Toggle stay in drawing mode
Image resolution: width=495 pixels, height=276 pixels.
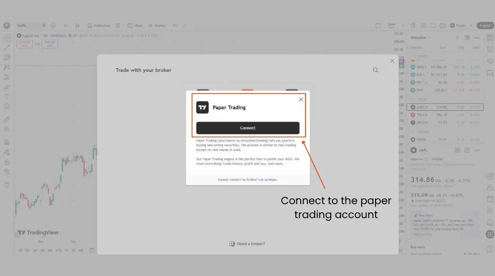(x=7, y=152)
